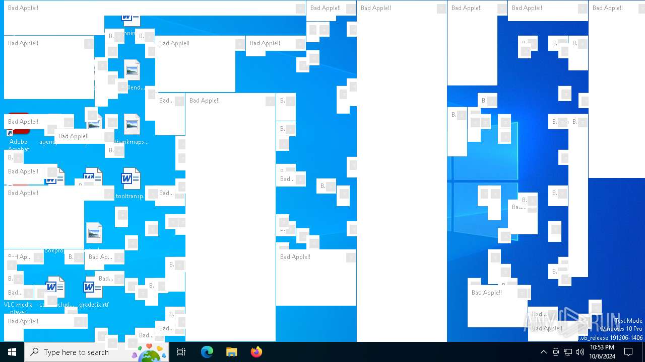Screen dimensions: 645x362
Task: Open Task View from the taskbar
Action: tap(181, 352)
